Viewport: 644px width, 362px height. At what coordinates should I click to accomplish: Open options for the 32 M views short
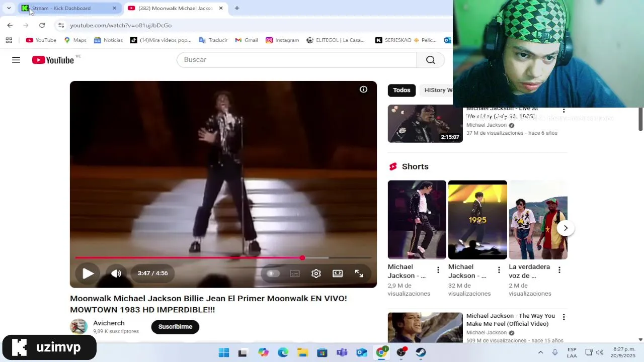click(x=499, y=270)
